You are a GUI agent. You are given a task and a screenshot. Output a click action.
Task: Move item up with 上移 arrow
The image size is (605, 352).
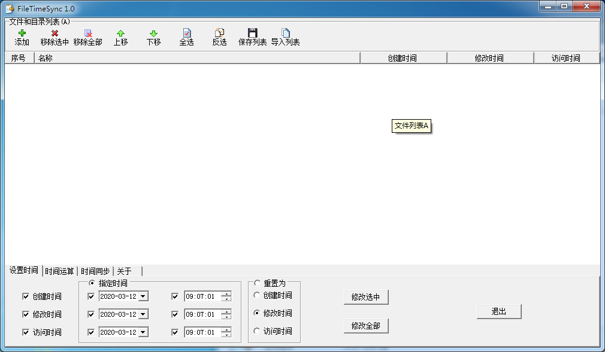121,33
